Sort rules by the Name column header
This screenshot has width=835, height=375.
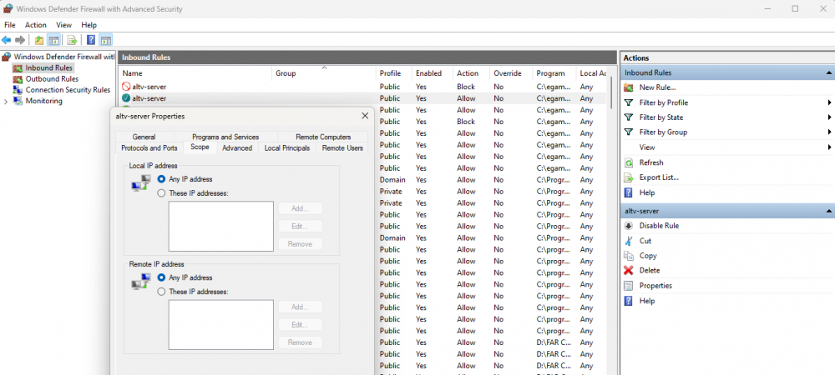(x=195, y=73)
